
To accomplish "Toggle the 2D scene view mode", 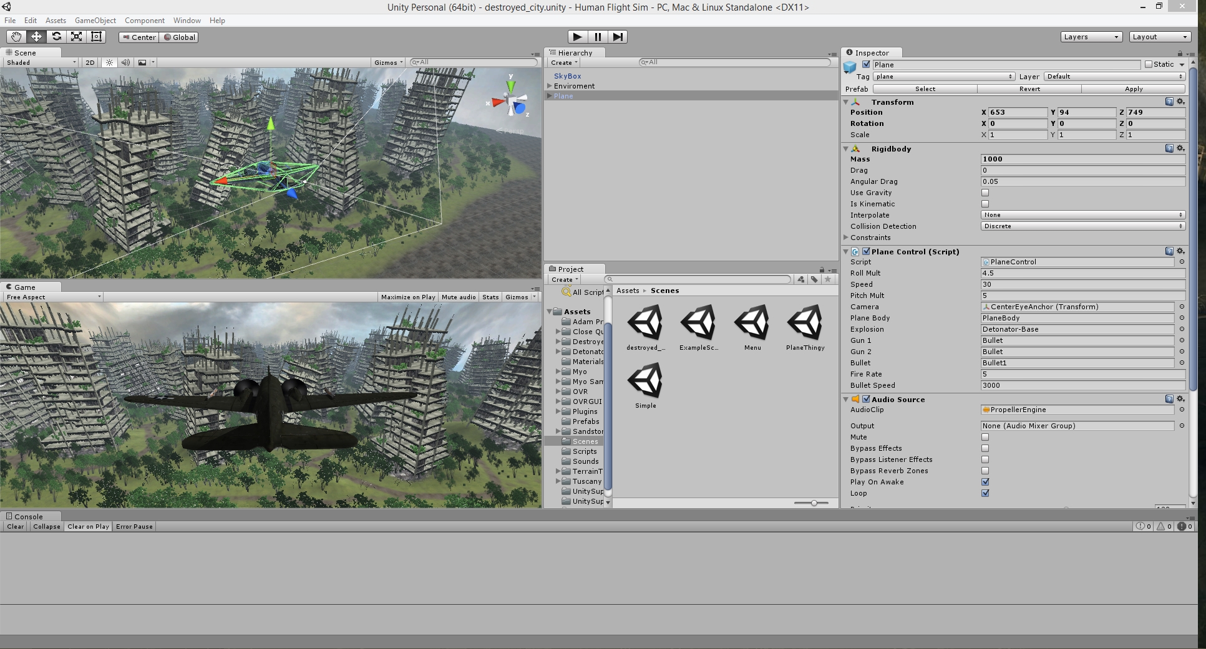I will pyautogui.click(x=90, y=62).
